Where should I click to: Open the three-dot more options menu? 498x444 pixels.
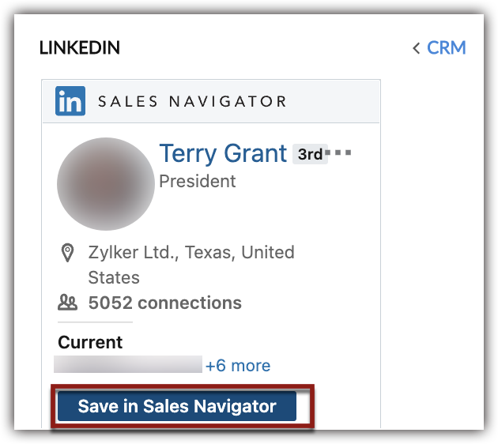(342, 152)
